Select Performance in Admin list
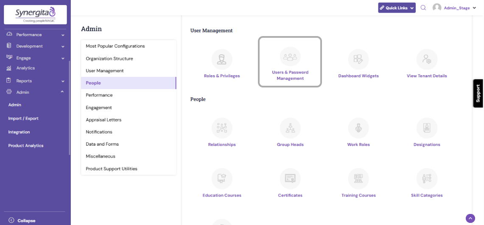484x225 pixels. point(129,95)
